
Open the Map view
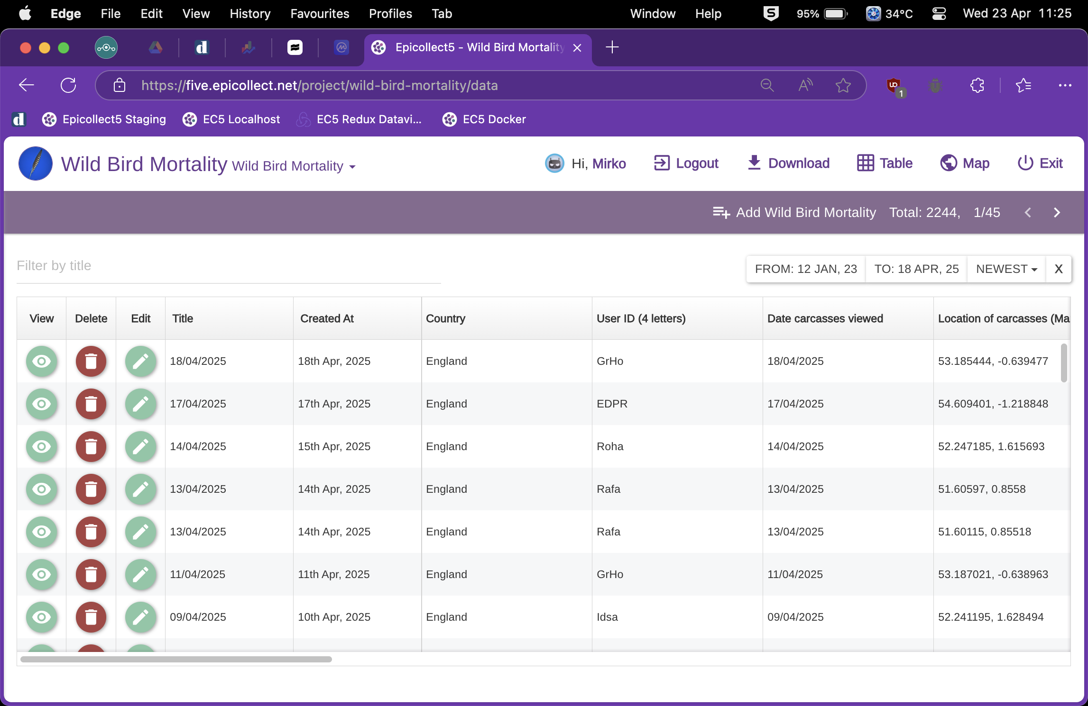[x=964, y=163]
